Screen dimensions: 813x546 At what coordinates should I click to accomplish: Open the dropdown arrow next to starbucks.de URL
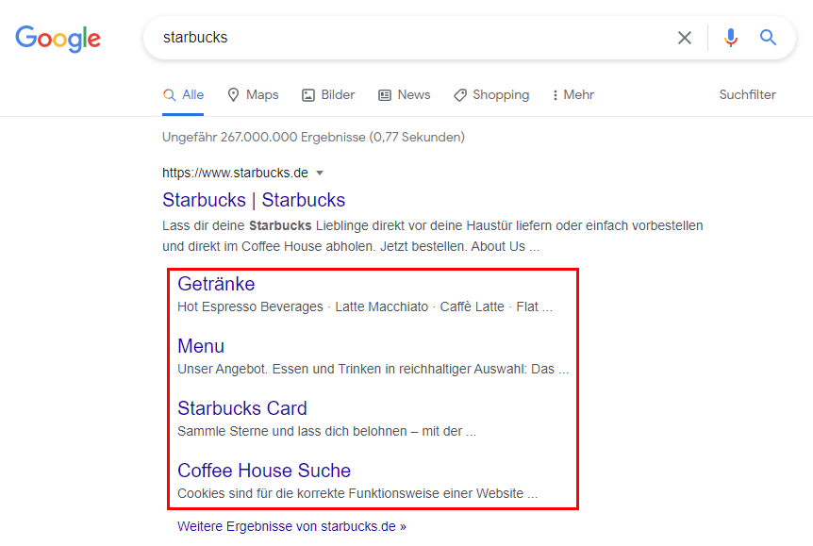click(321, 173)
